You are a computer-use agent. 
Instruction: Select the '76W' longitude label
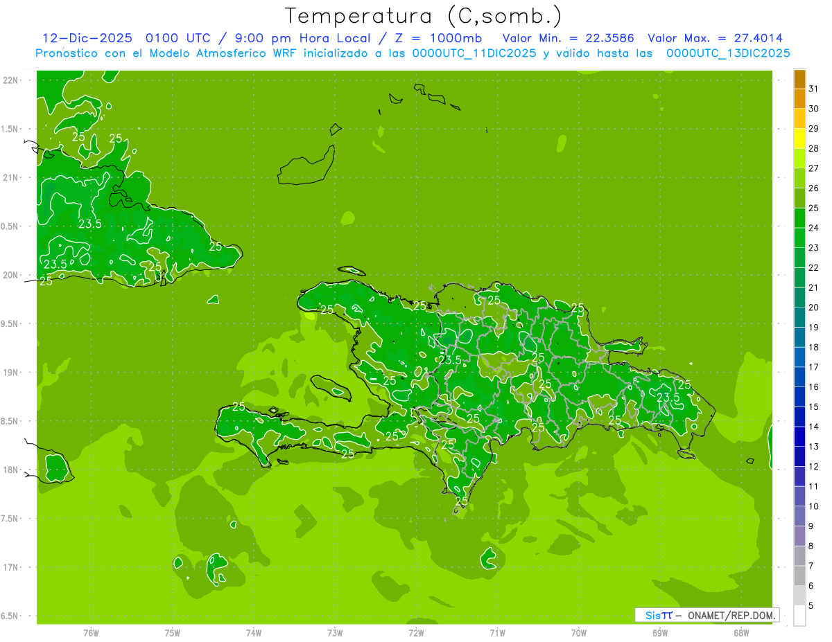91,632
